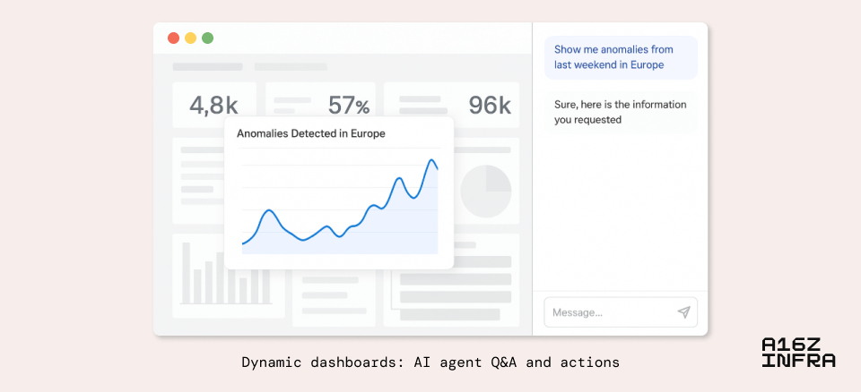Select the 4,8k metric card
The width and height of the screenshot is (861, 392).
click(213, 106)
